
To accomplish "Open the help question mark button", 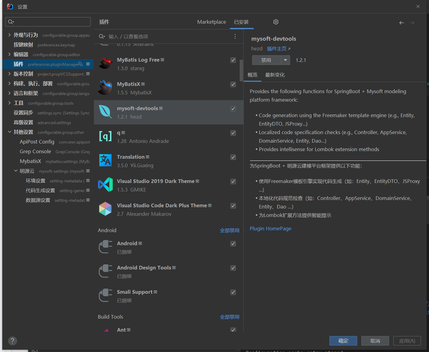I will click(12, 341).
